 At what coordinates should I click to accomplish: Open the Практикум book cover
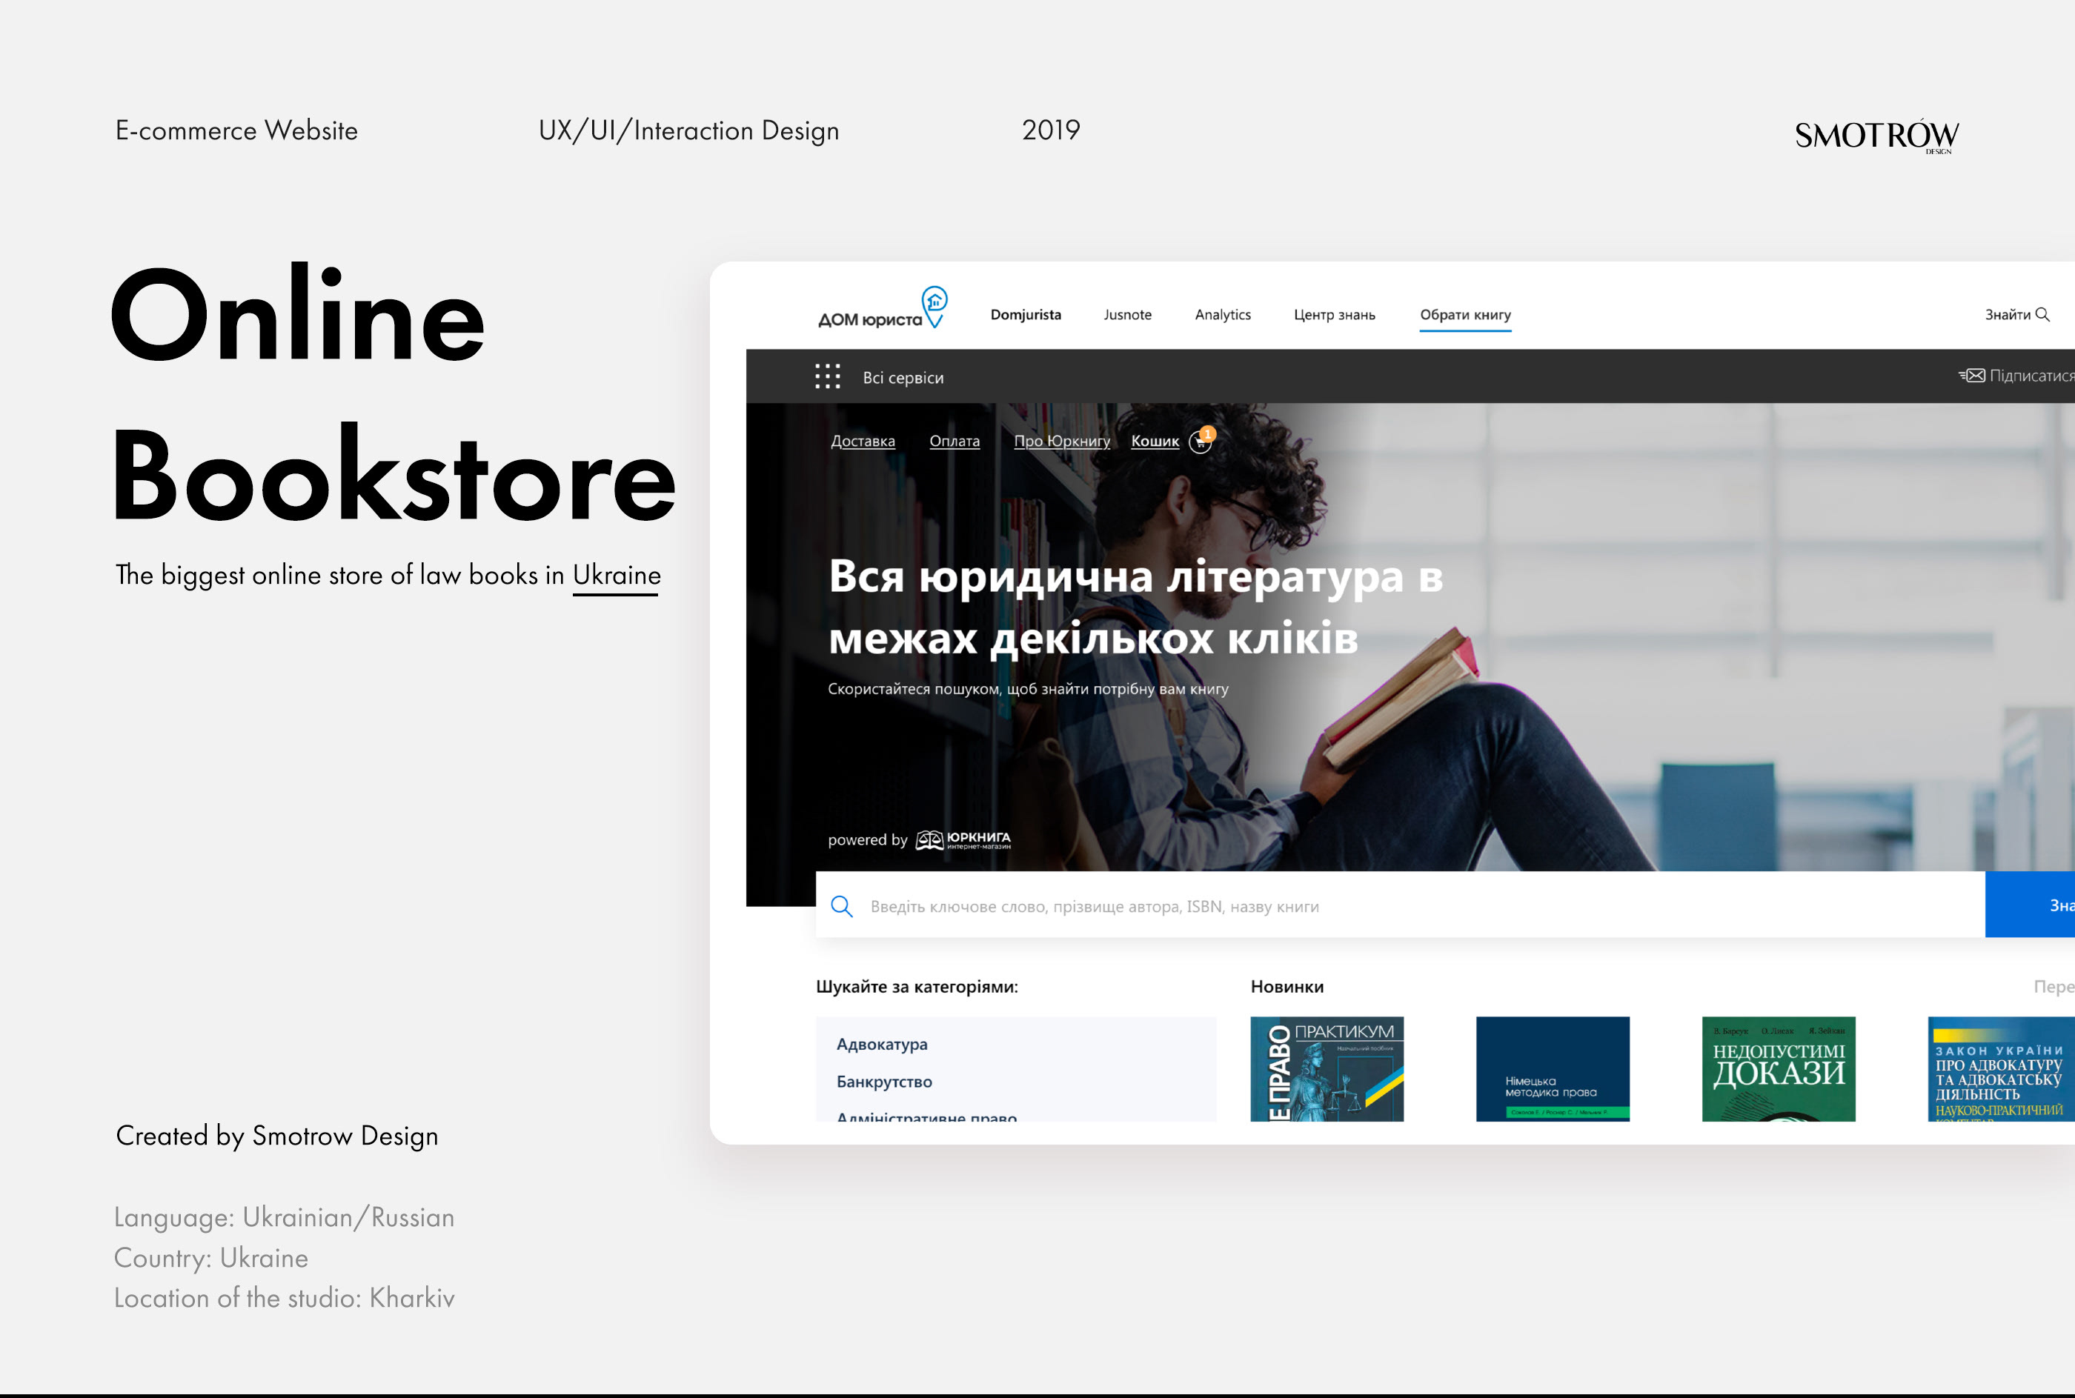pyautogui.click(x=1327, y=1068)
